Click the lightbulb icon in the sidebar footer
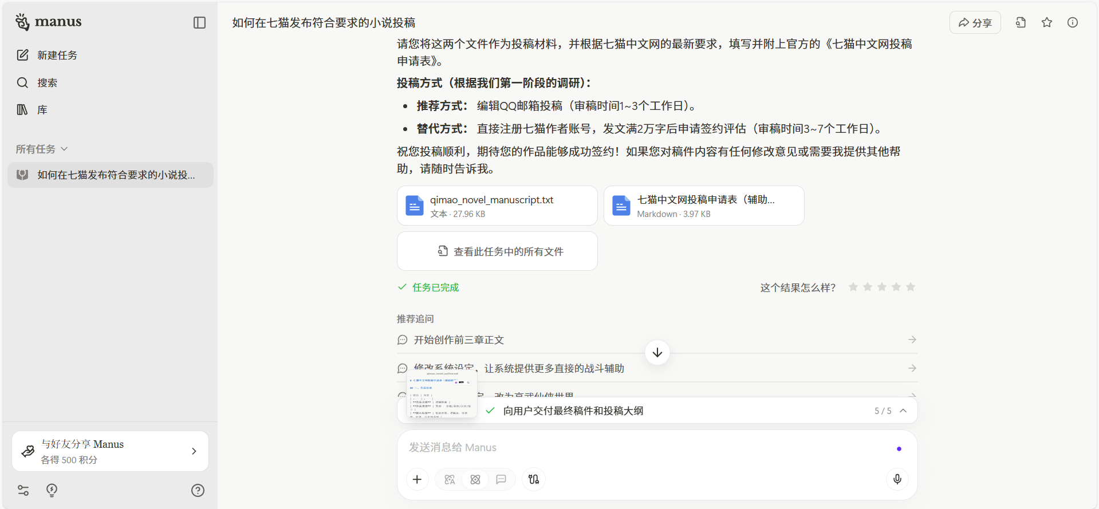The image size is (1099, 509). click(52, 490)
